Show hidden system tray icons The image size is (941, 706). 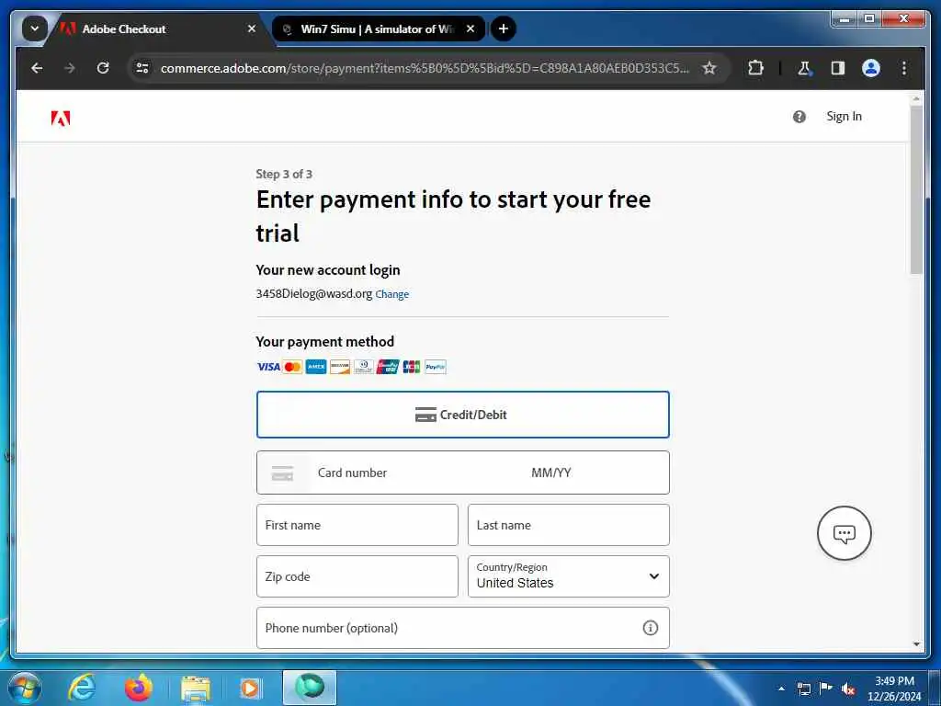(781, 689)
